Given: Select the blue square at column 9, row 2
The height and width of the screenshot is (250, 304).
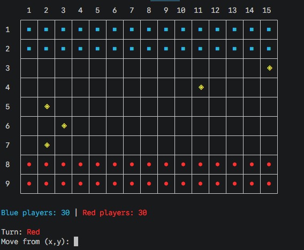Looking at the screenshot, I should (166, 49).
